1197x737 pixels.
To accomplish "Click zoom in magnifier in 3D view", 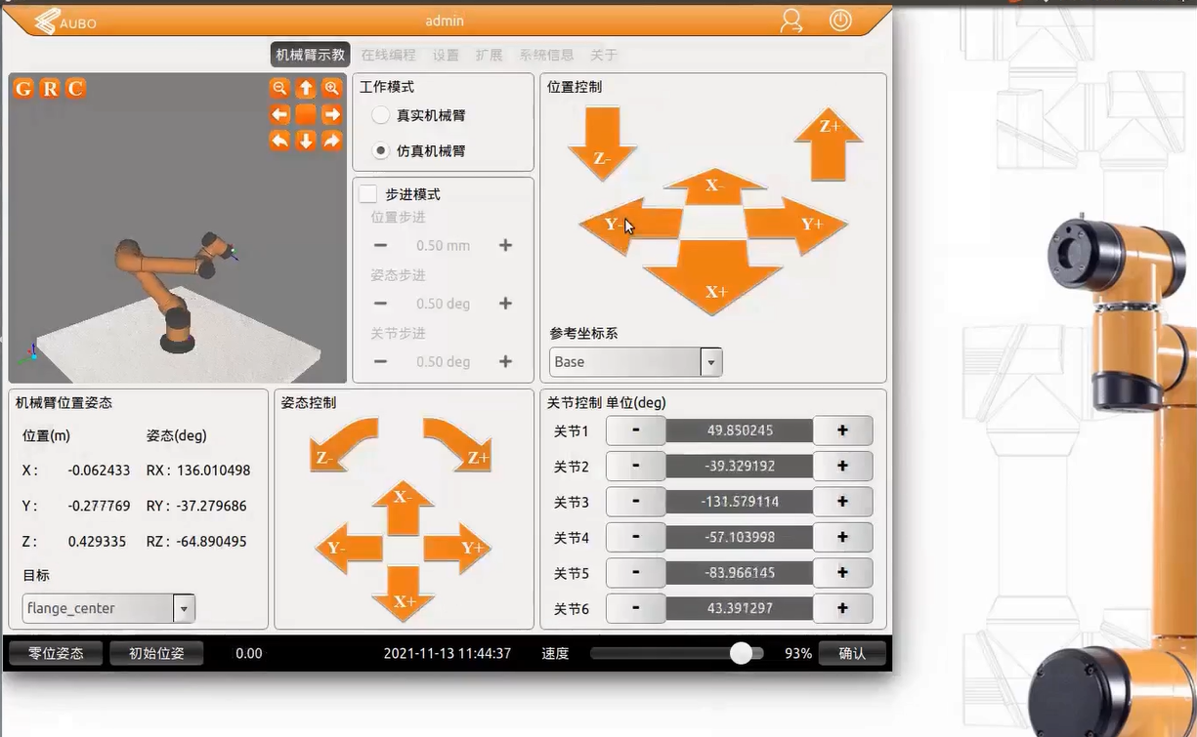I will (332, 88).
